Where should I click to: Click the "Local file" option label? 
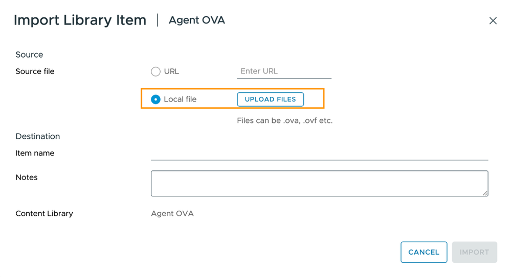[180, 99]
